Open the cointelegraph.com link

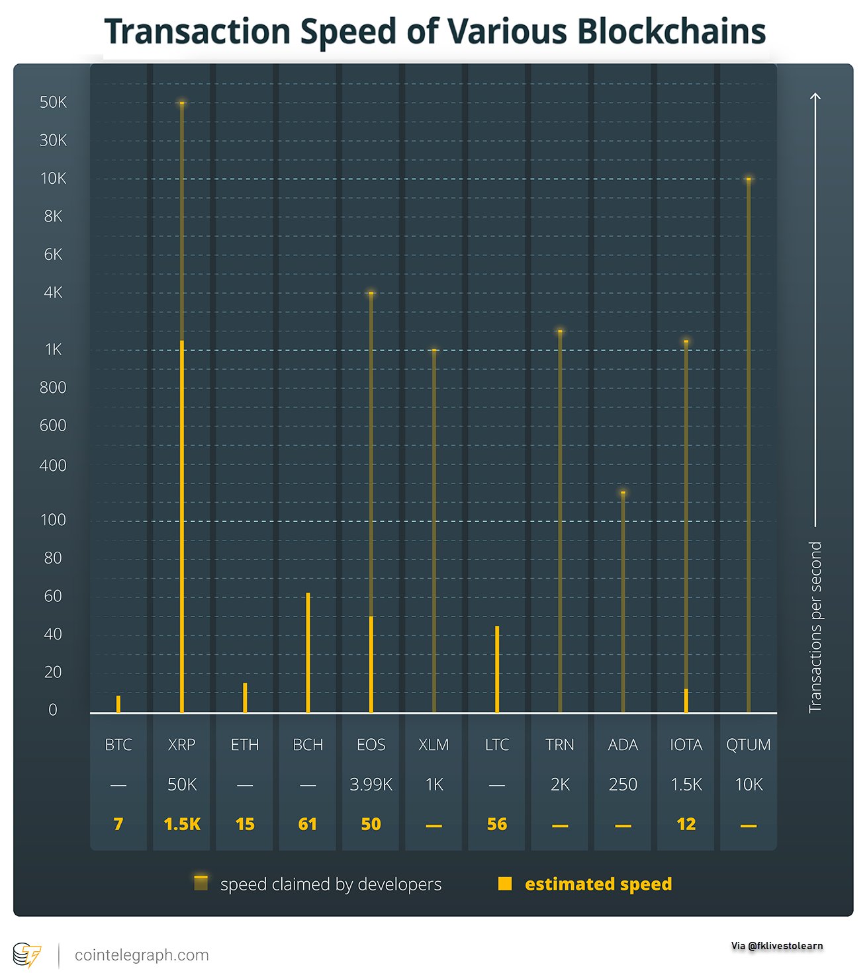point(142,955)
